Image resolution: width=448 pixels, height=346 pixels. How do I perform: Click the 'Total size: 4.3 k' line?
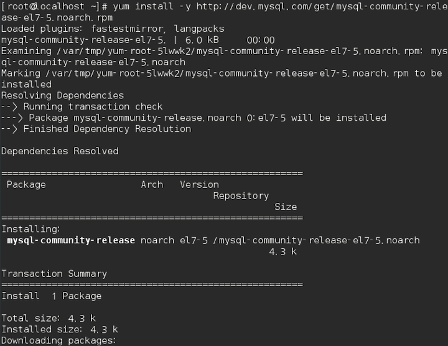coord(49,318)
